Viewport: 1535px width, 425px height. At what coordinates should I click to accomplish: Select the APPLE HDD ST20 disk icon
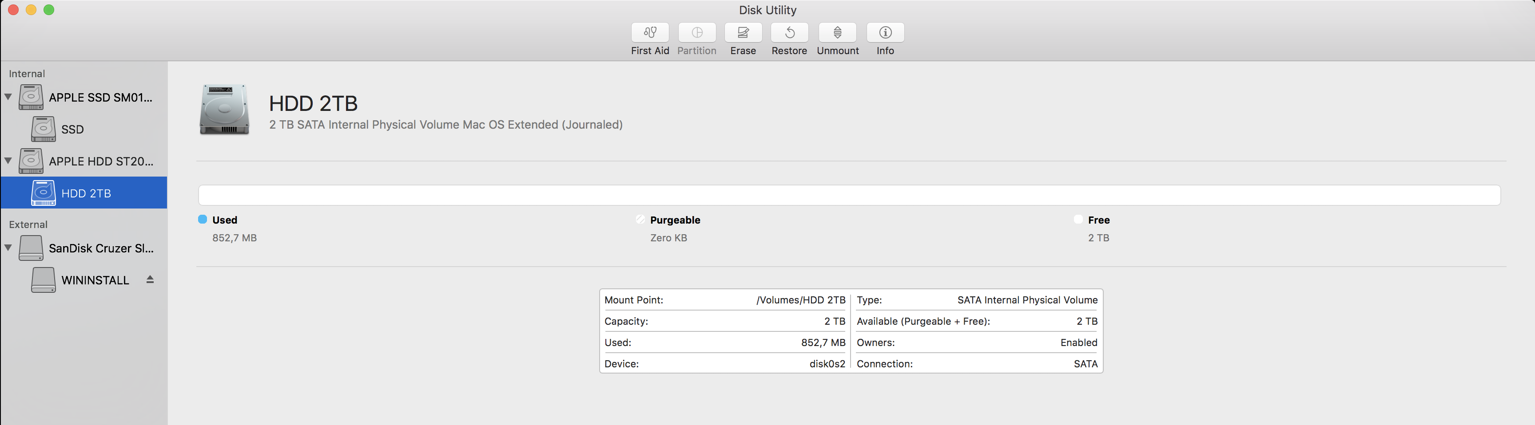tap(31, 161)
